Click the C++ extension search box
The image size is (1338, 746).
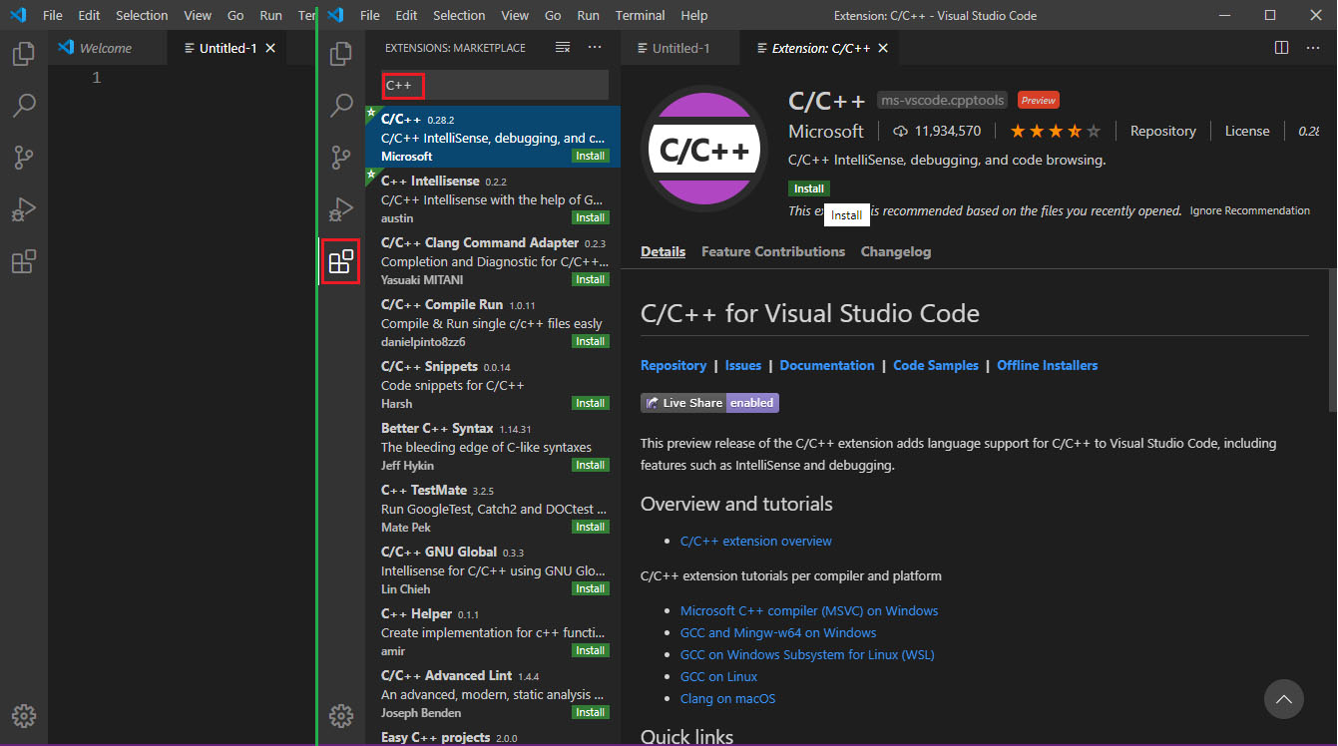pos(492,85)
